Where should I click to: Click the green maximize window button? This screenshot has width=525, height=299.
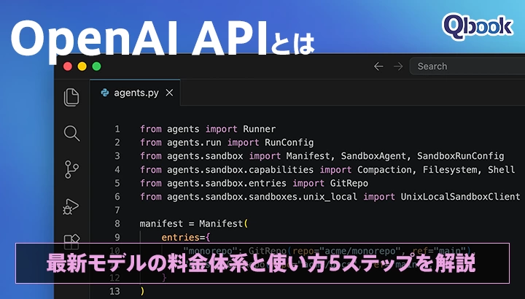coord(96,66)
